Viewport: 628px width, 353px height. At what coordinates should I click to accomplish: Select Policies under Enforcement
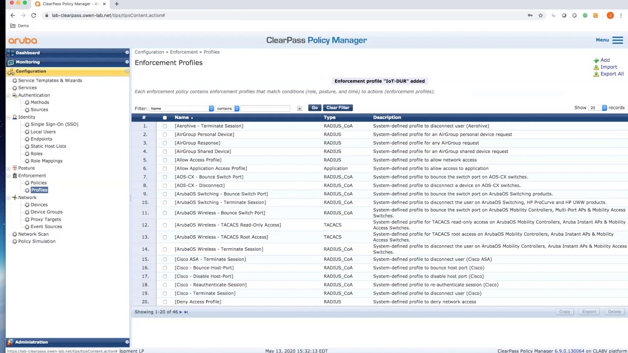(x=39, y=183)
